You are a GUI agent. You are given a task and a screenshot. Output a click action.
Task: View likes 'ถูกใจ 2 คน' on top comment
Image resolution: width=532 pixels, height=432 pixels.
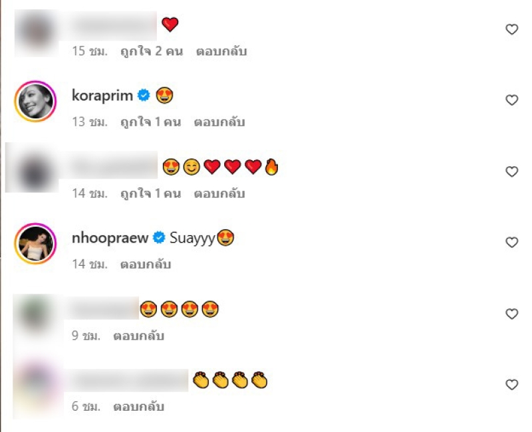pos(152,51)
